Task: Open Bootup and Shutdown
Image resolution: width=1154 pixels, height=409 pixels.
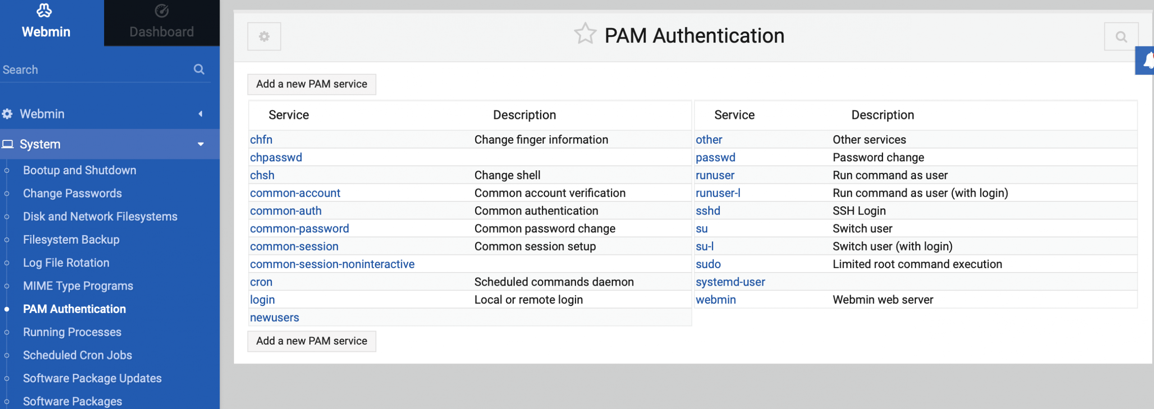Action: (80, 170)
